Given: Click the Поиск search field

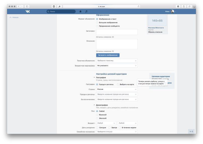Looking at the screenshot, I should pos(61,12).
